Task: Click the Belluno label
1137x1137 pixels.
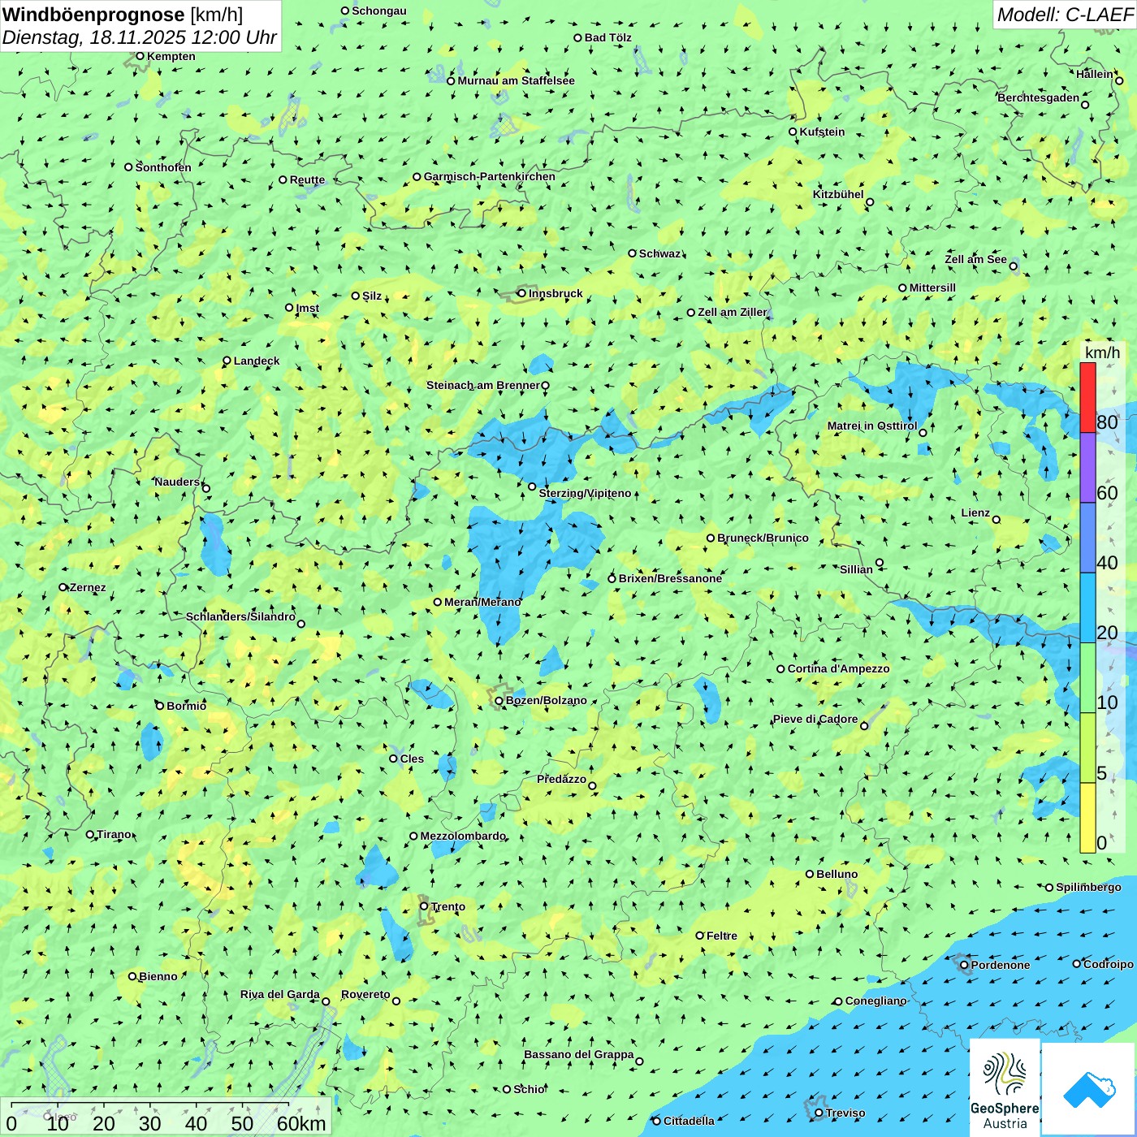Action: click(x=837, y=874)
